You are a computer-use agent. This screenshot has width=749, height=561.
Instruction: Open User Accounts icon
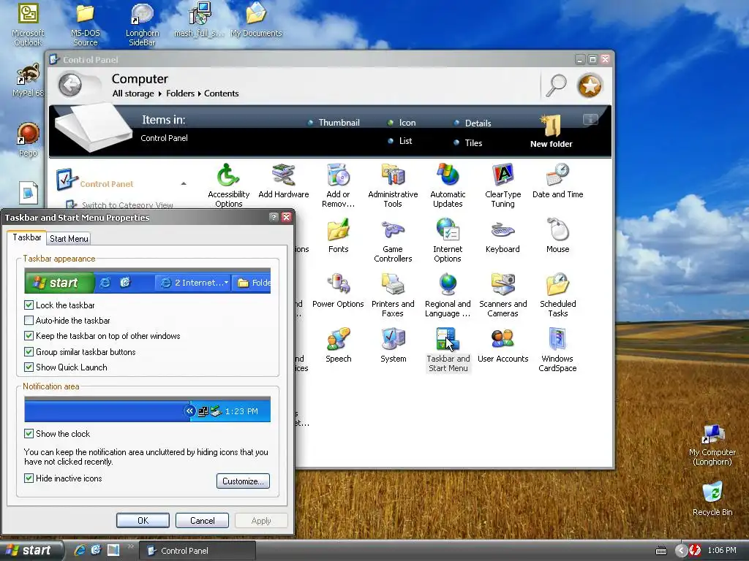click(x=503, y=346)
